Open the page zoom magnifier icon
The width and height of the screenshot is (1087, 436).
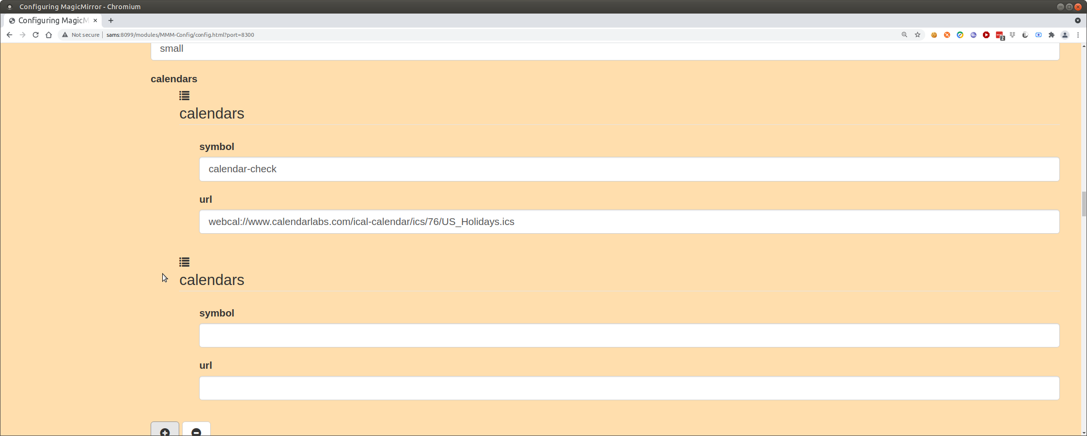coord(904,35)
